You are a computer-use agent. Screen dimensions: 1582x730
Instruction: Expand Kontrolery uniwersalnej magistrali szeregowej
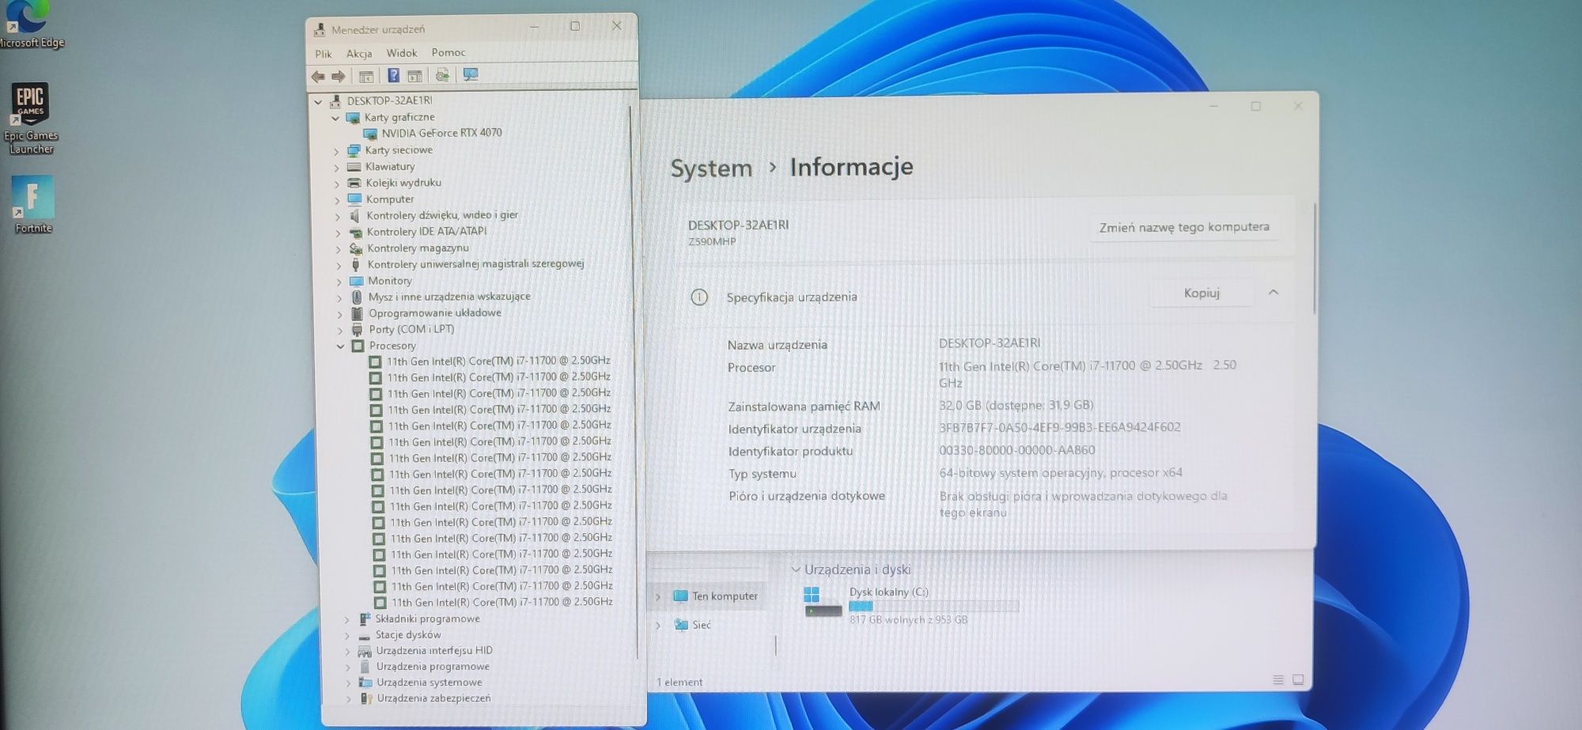tap(339, 265)
